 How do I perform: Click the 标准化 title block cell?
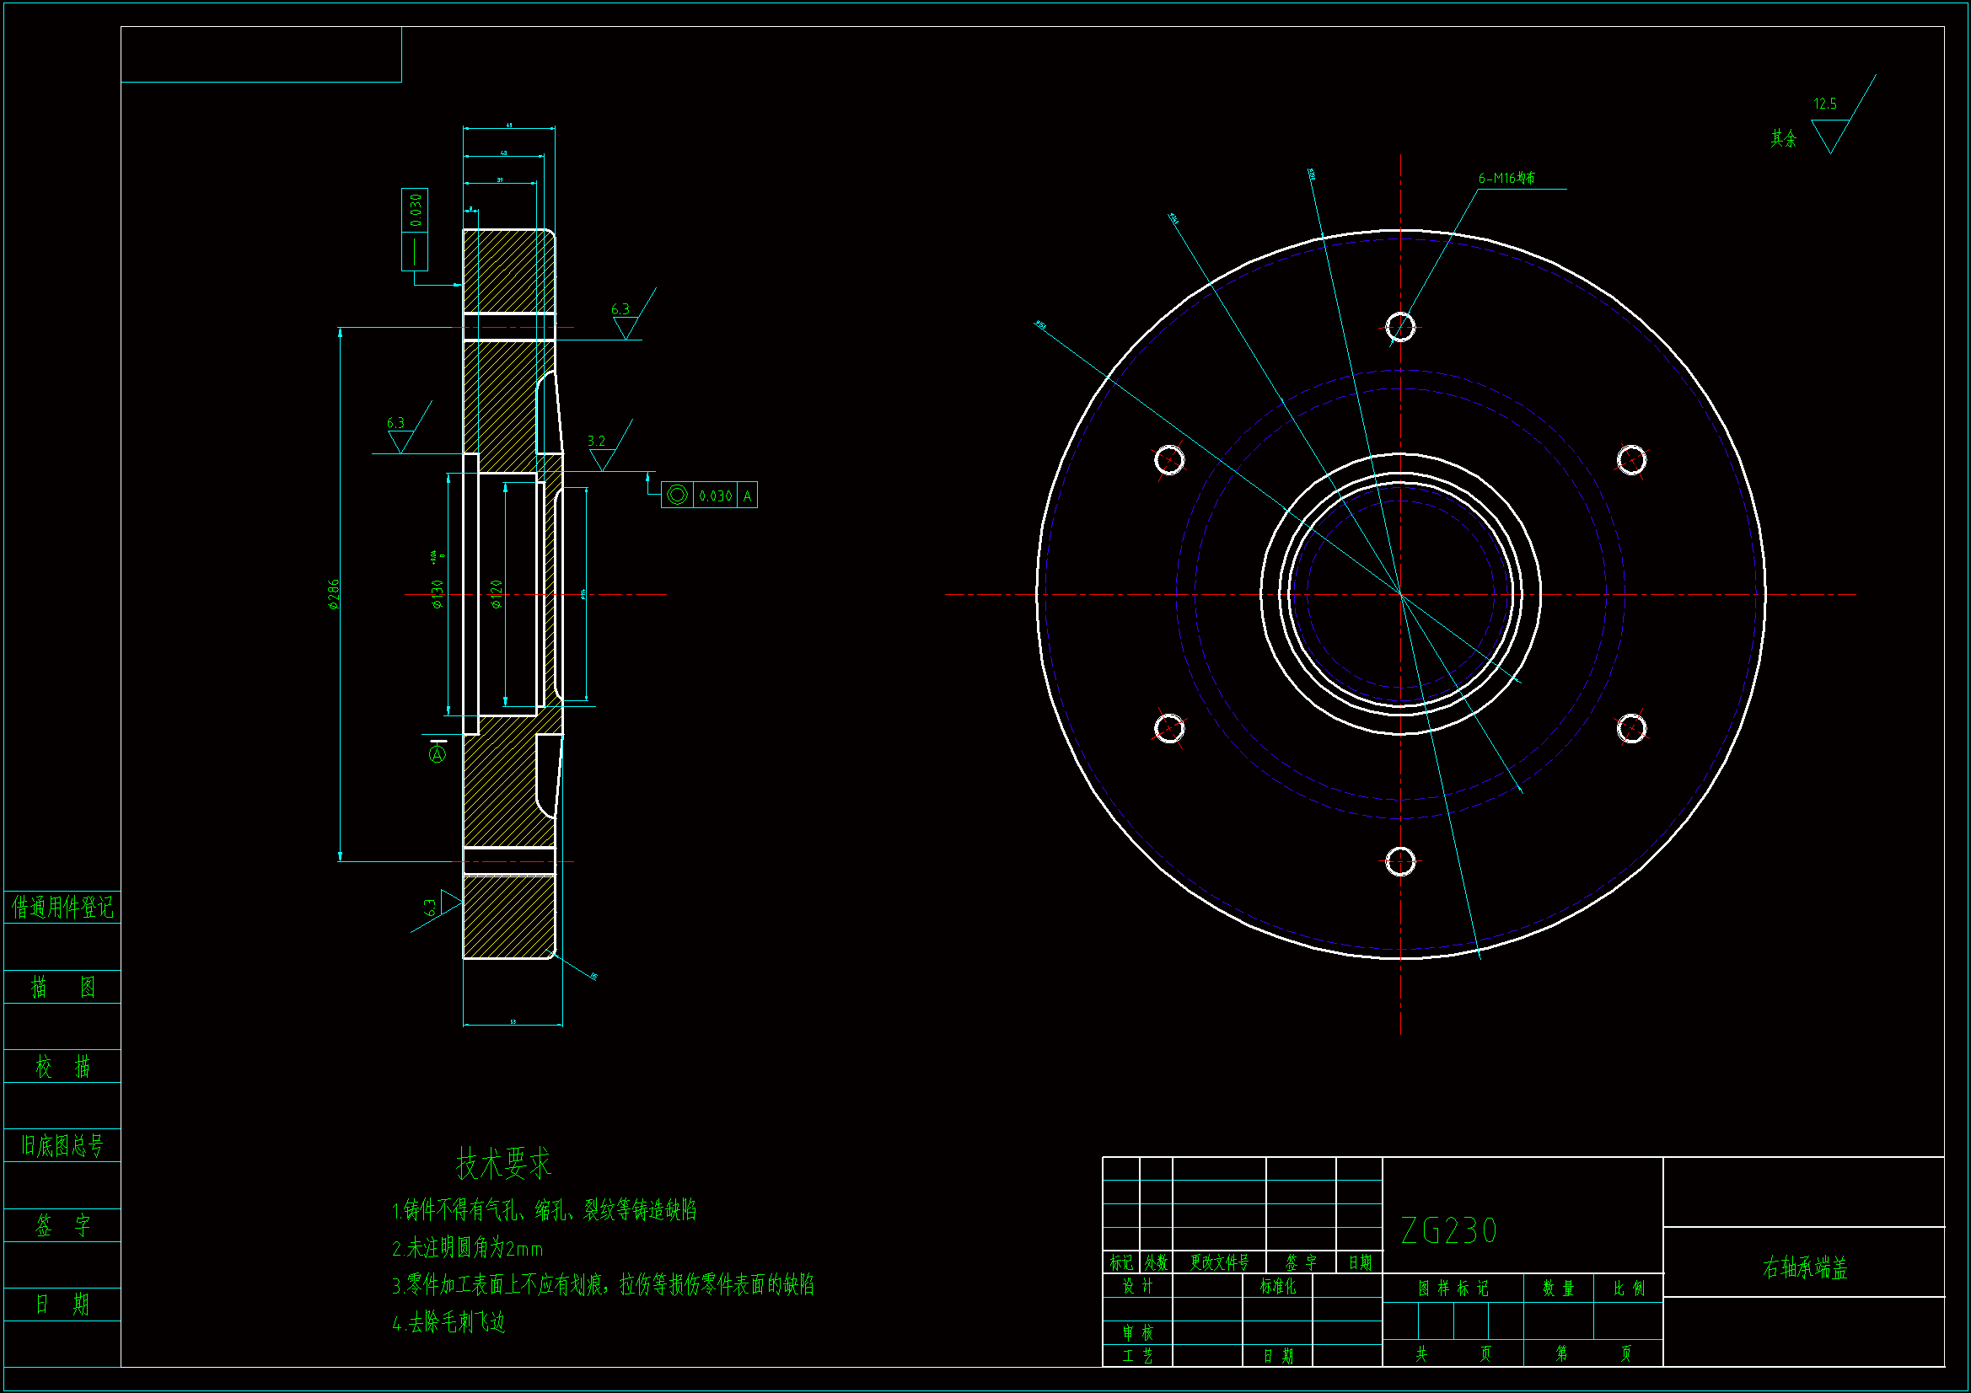[x=1277, y=1286]
